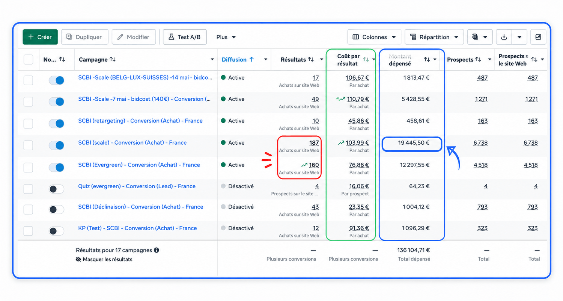This screenshot has height=301, width=563.
Task: Open Résultats column options caret
Action: (322, 59)
